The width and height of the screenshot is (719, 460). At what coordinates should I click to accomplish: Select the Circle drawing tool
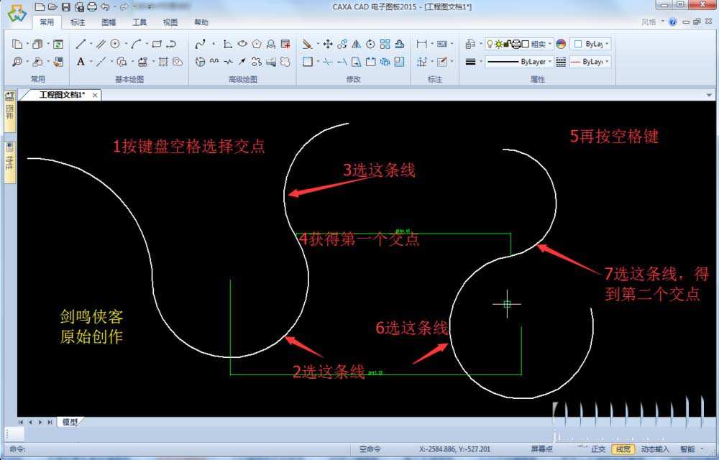(x=116, y=43)
